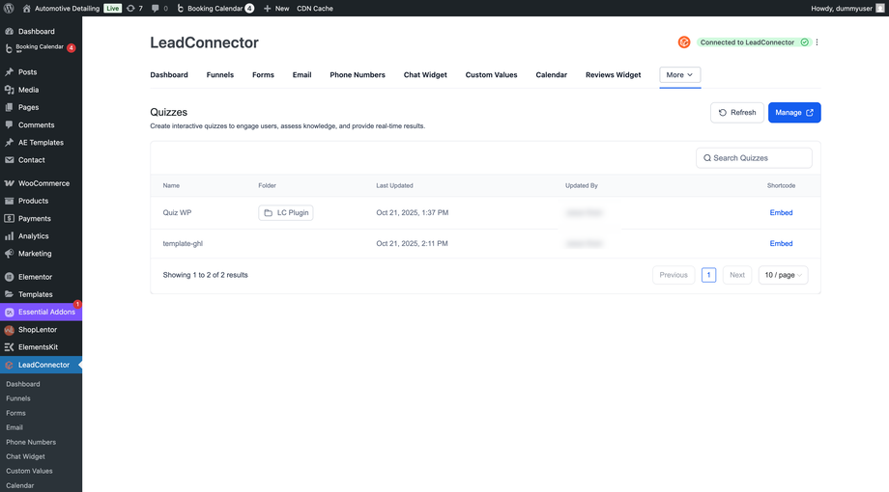The height and width of the screenshot is (492, 889).
Task: Click the ShopLentor sidebar icon
Action: 10,330
